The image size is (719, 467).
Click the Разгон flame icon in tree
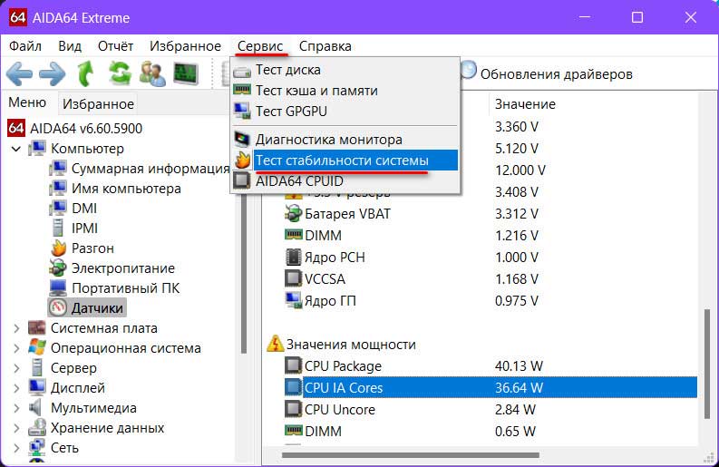coord(59,248)
